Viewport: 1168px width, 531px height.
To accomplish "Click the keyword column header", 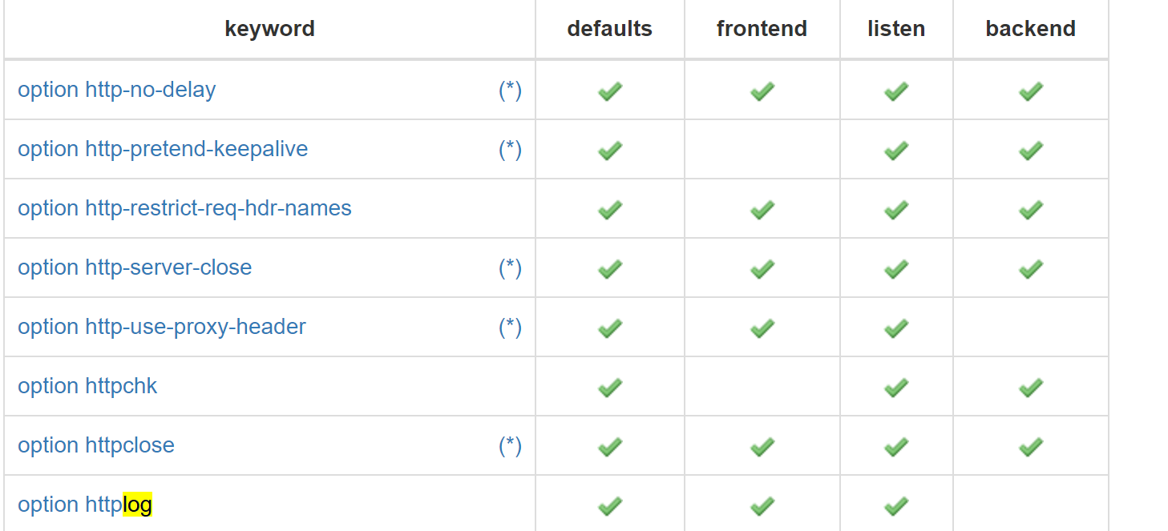I will pos(269,29).
